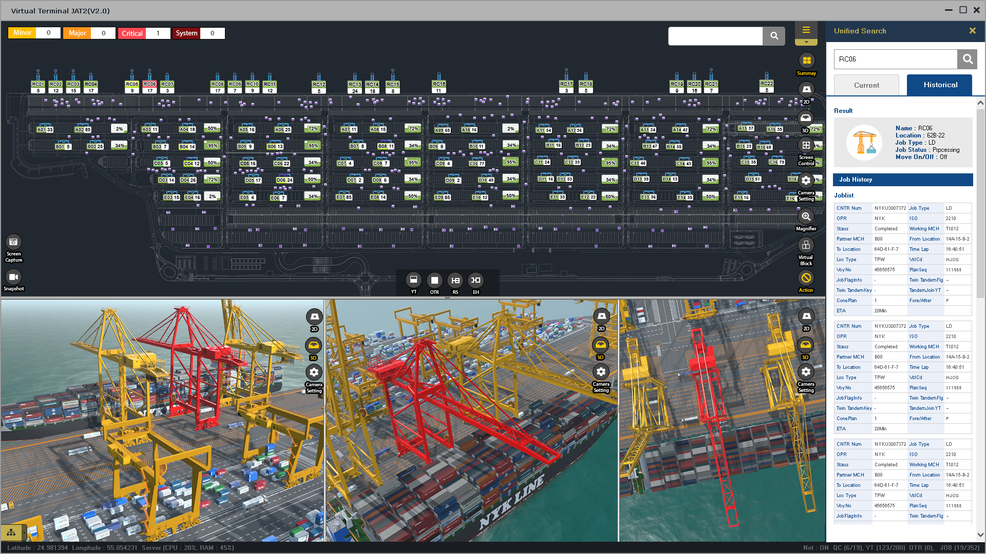Click the Action icon
986x554 pixels.
pos(806,279)
